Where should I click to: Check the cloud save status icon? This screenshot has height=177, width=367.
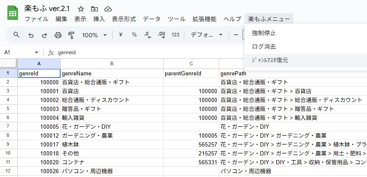[x=108, y=9]
